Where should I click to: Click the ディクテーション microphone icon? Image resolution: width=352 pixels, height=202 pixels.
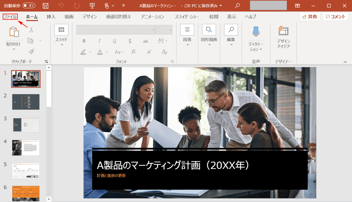[256, 31]
